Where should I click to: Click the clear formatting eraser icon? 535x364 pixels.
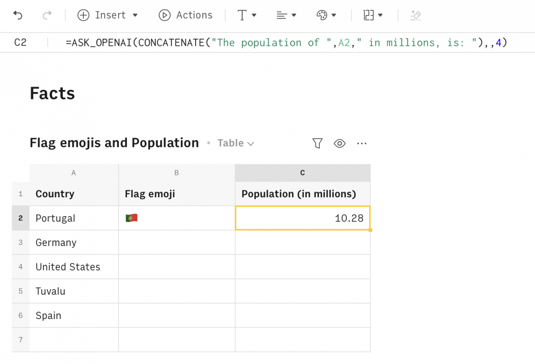[416, 15]
